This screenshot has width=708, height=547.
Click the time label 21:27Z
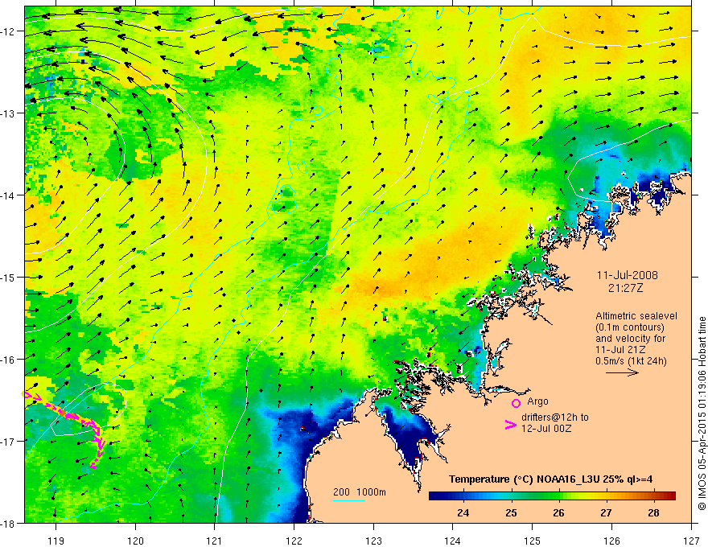coord(625,287)
